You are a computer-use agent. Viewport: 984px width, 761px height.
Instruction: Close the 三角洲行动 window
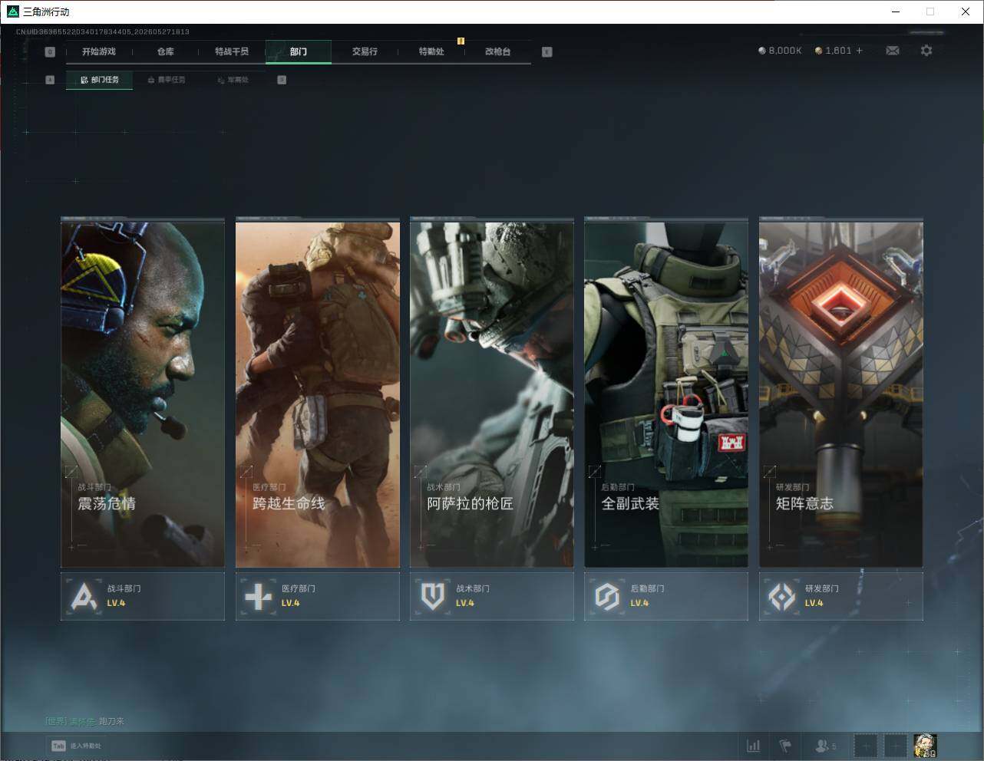[966, 12]
